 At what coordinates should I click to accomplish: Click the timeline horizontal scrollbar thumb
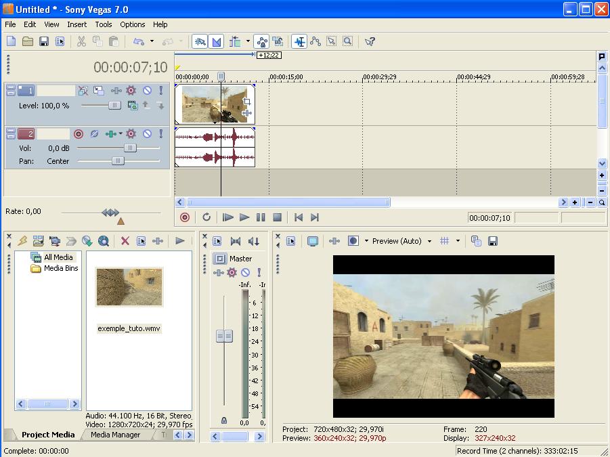click(x=288, y=202)
